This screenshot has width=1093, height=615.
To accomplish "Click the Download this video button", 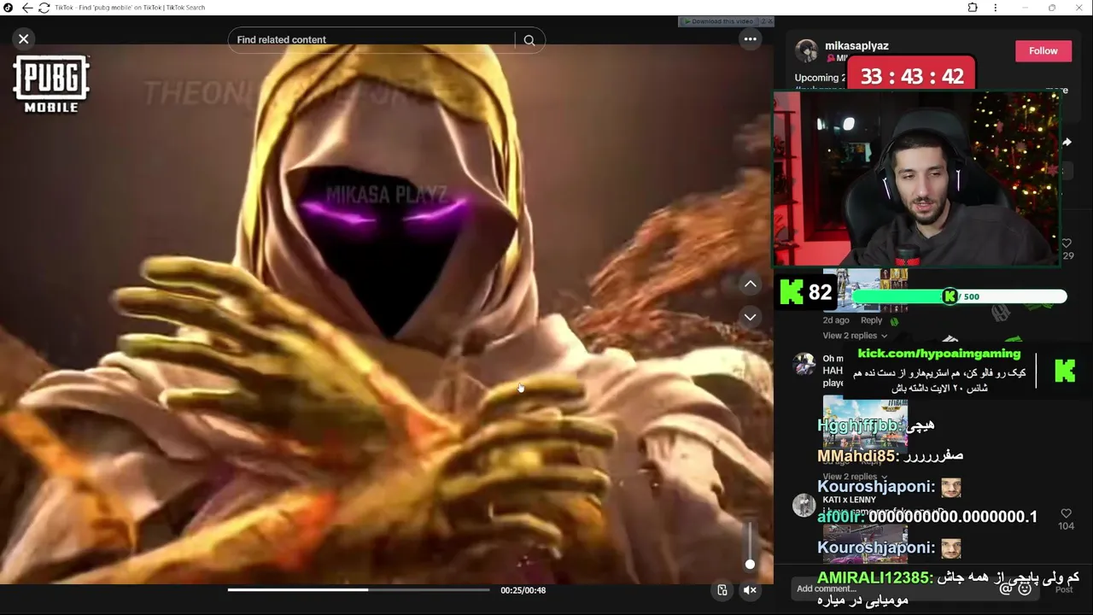I will pyautogui.click(x=720, y=21).
